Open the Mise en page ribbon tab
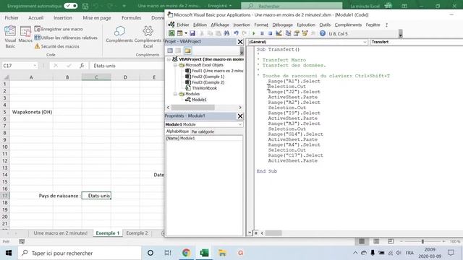Viewport: 463px width, 260px height. pos(96,18)
